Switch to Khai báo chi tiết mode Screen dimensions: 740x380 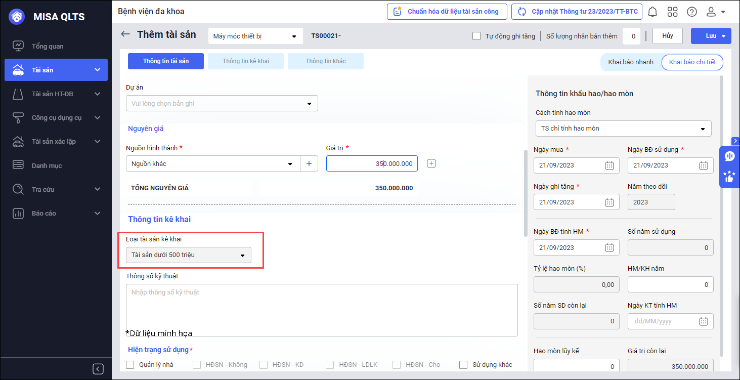click(x=692, y=62)
